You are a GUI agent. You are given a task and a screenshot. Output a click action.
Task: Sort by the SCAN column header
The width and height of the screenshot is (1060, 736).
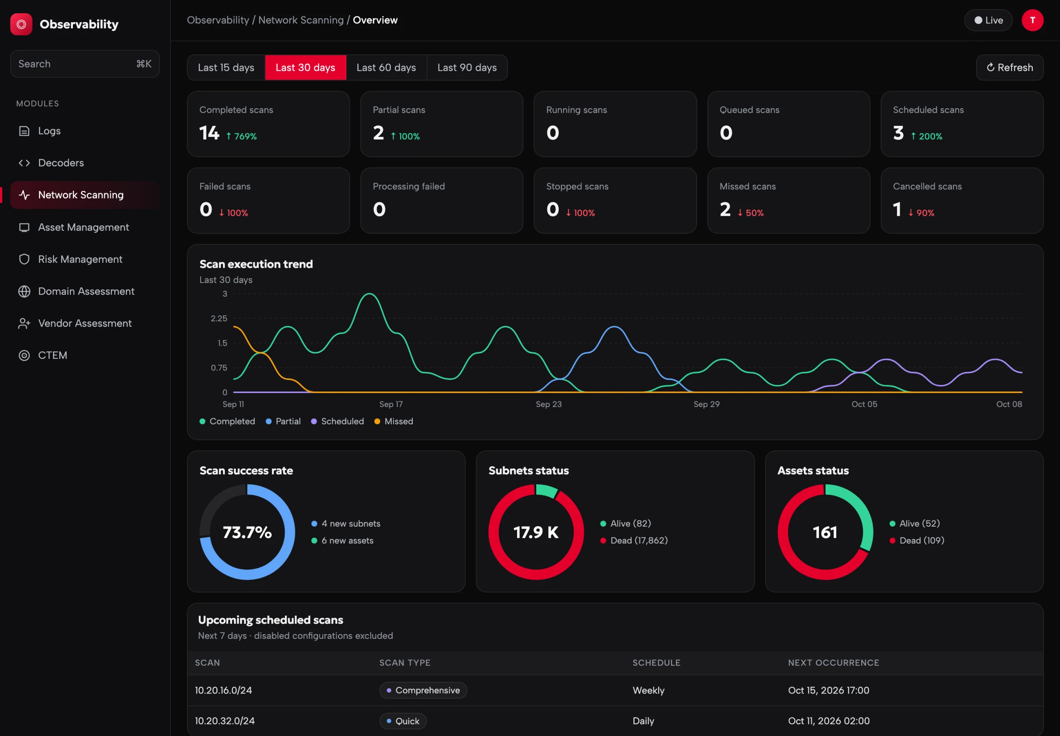(x=207, y=663)
